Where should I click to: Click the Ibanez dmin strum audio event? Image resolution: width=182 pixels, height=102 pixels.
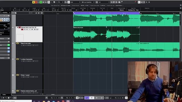106,34
